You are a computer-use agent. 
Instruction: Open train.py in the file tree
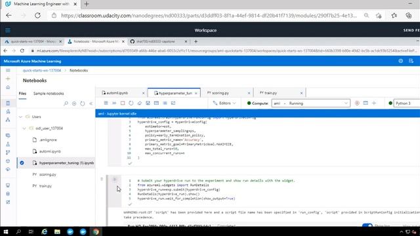click(x=45, y=186)
